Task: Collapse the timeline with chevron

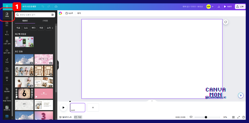Action: point(152,101)
